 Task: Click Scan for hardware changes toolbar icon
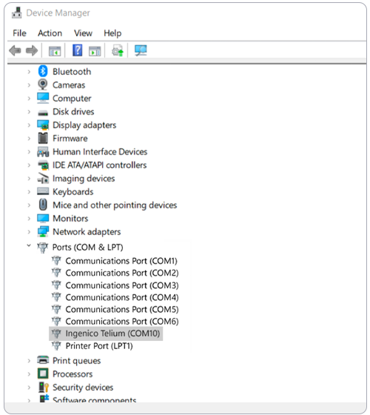coord(141,50)
